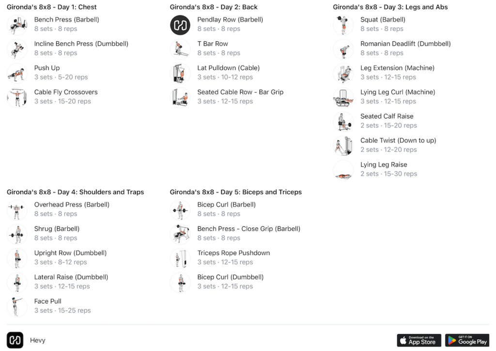The image size is (496, 351).
Task: Click the Triceps Rope Pushdown icon
Action: click(x=180, y=259)
